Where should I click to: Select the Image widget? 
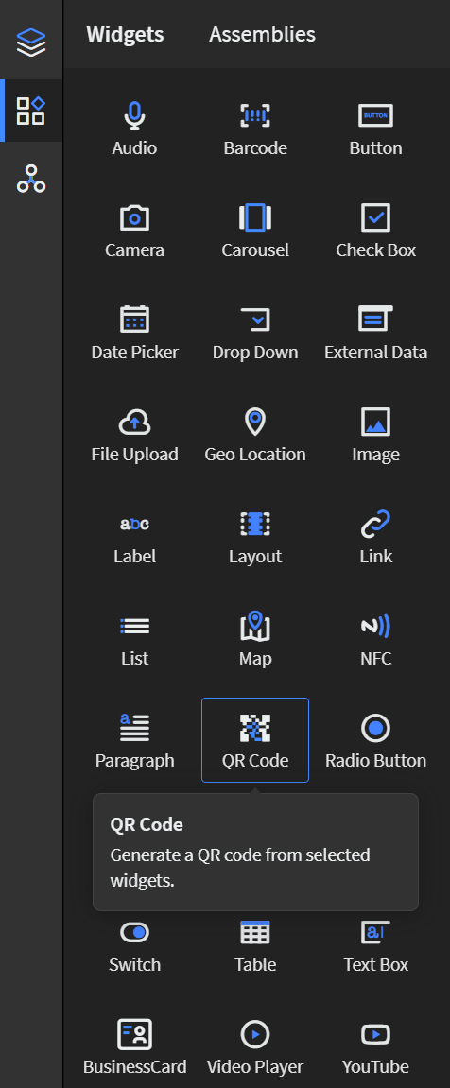point(375,435)
